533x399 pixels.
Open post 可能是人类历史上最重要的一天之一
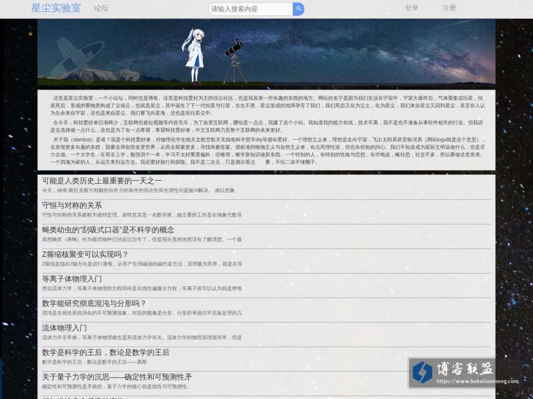(102, 181)
